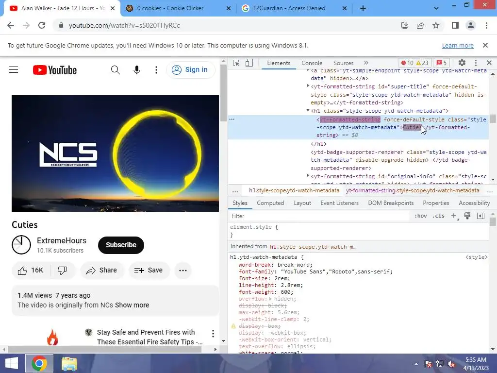Select the Layout tab

pyautogui.click(x=302, y=203)
